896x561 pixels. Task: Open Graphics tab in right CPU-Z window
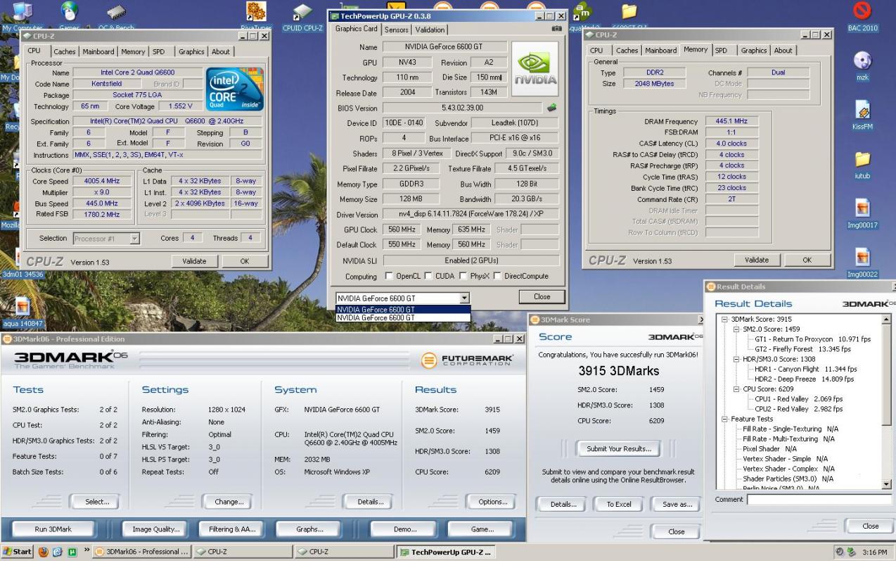[753, 51]
